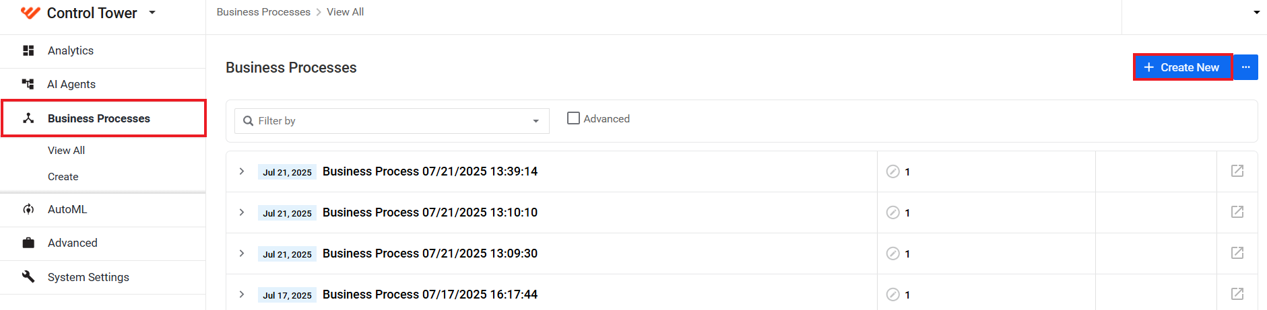Click Business Processes breadcrumb link
This screenshot has height=310, width=1267.
pyautogui.click(x=263, y=12)
